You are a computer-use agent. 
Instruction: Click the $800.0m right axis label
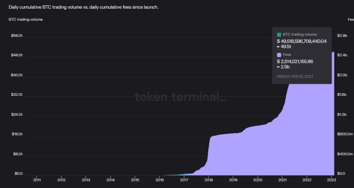tap(345, 134)
